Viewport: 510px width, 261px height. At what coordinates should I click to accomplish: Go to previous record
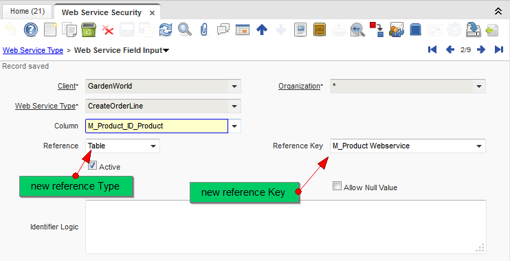450,49
